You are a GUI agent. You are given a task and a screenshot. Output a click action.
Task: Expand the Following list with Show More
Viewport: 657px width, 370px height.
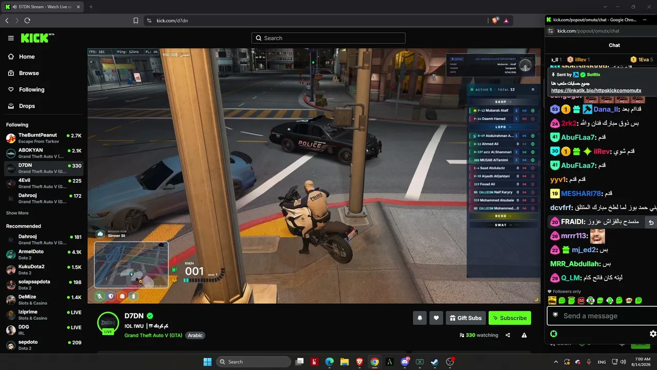(x=17, y=213)
